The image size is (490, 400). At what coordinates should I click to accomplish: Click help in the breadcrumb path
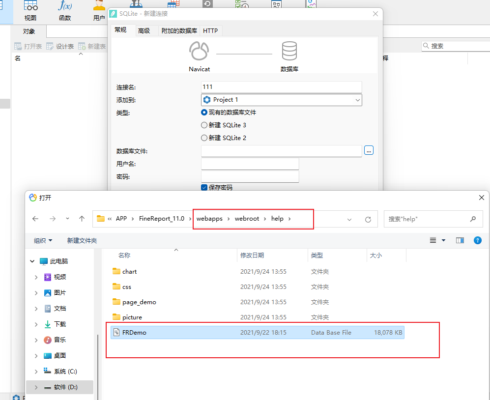coord(277,219)
